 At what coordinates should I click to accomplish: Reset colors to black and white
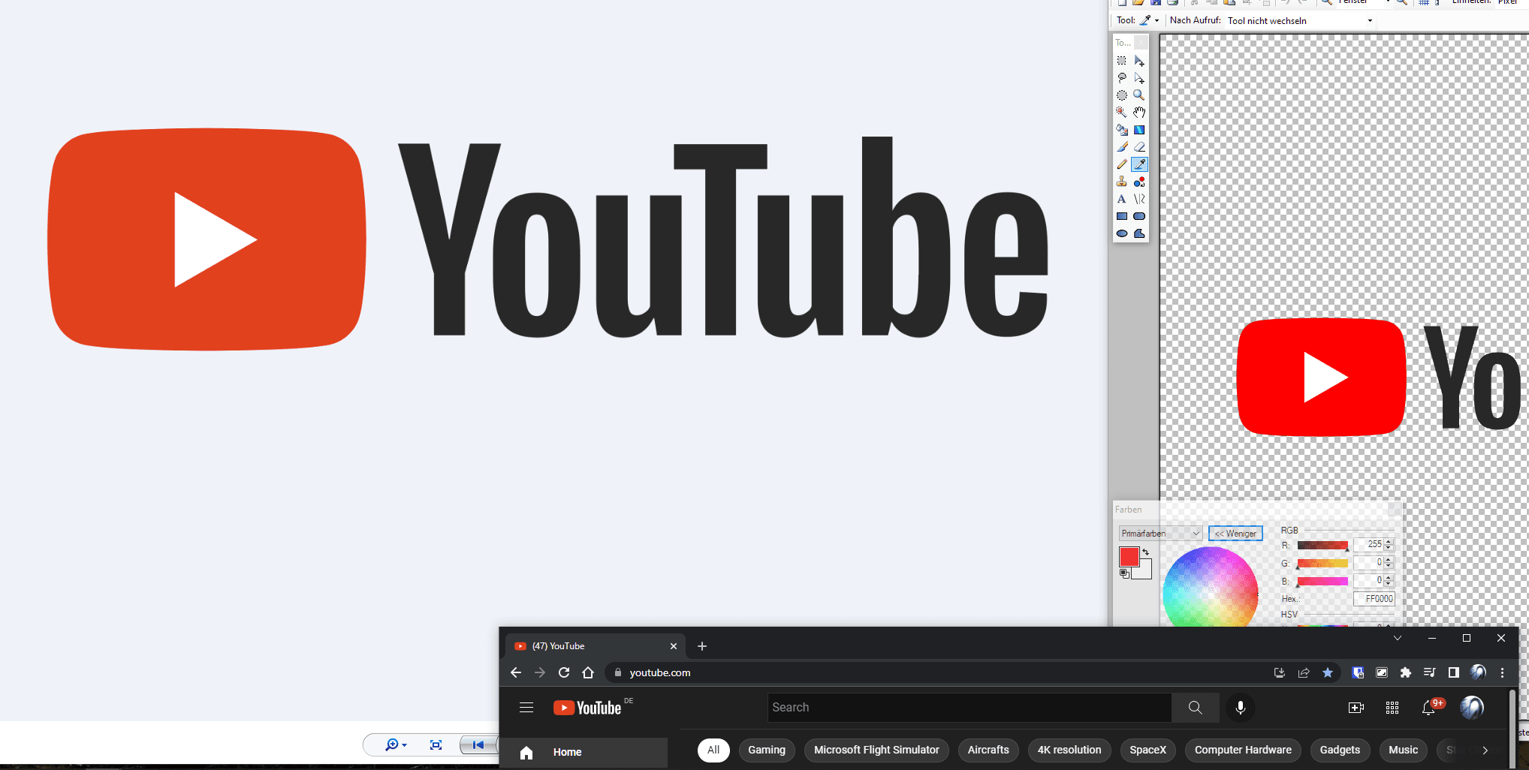click(1124, 573)
